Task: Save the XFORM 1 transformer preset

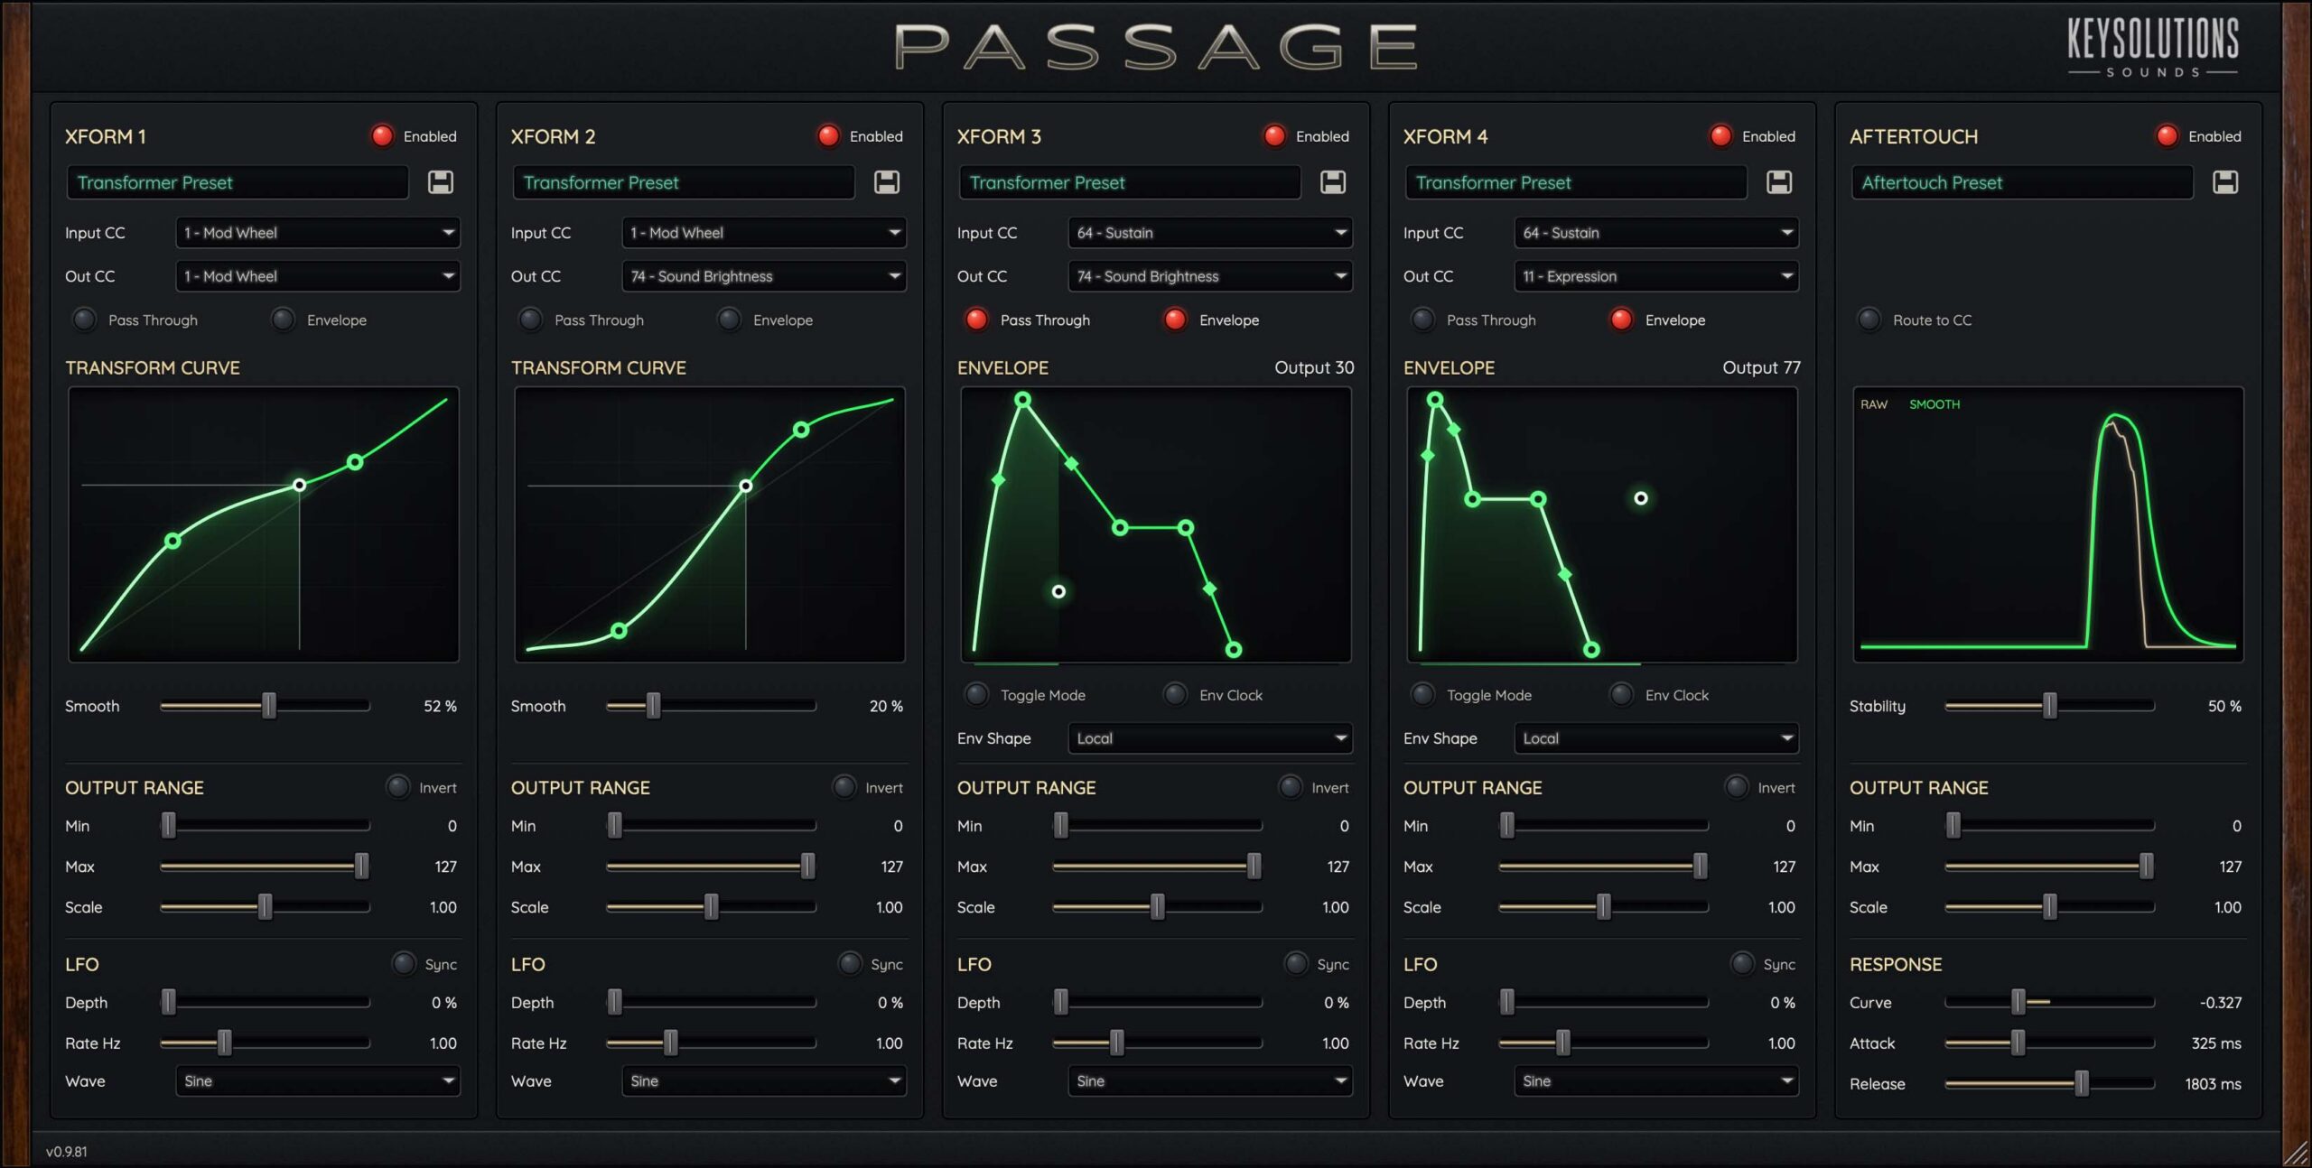Action: 441,182
